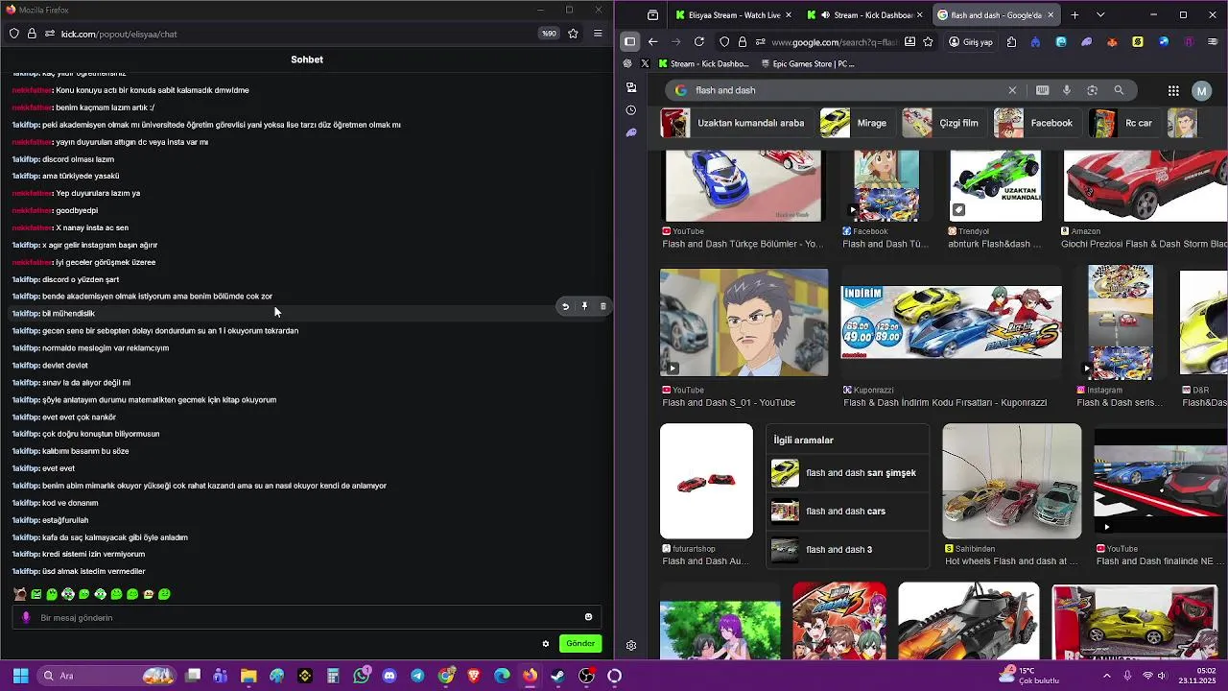Reload the Google search page
Screen dimensions: 1228x691
click(x=699, y=42)
